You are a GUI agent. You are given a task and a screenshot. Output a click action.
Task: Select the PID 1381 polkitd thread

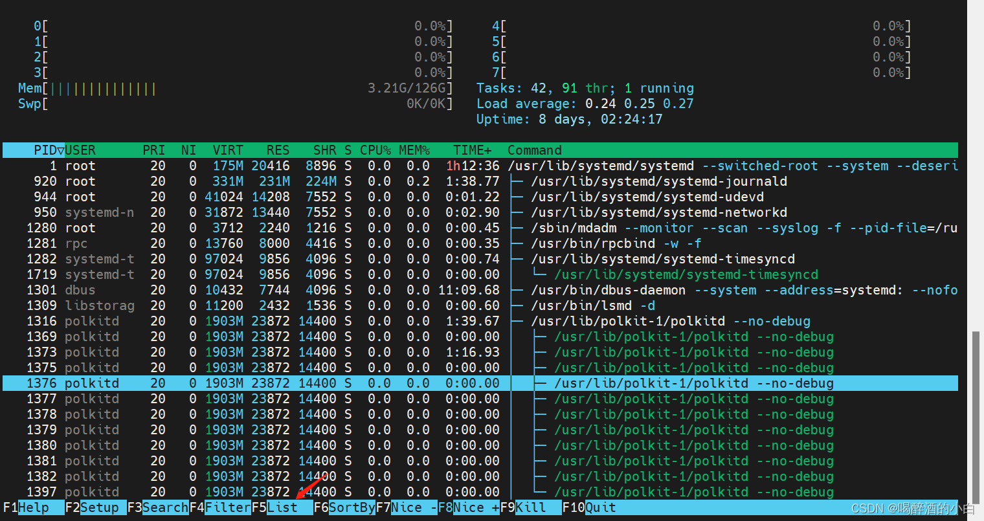(x=480, y=461)
